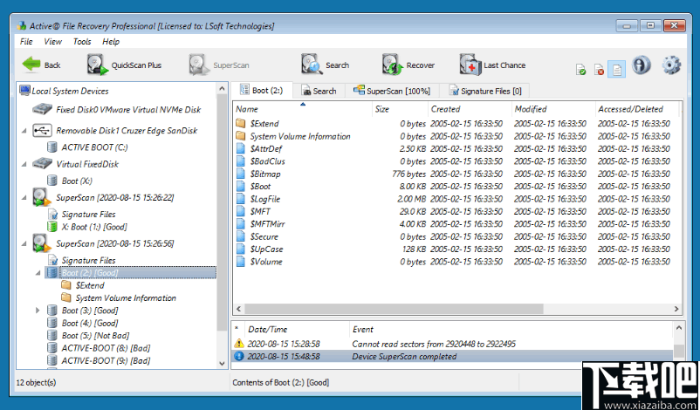Image resolution: width=700 pixels, height=410 pixels.
Task: Click the Recover toolbar button
Action: pos(408,65)
